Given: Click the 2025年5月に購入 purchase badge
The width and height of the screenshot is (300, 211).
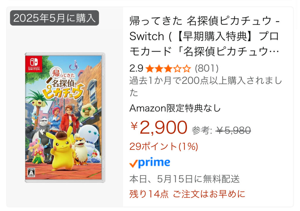Looking at the screenshot, I should [54, 18].
